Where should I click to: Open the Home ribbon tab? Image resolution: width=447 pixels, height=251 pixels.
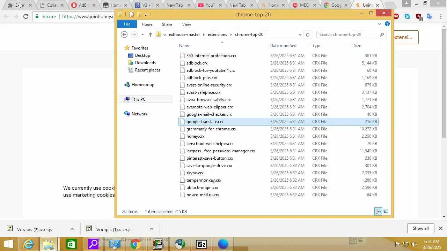click(147, 24)
